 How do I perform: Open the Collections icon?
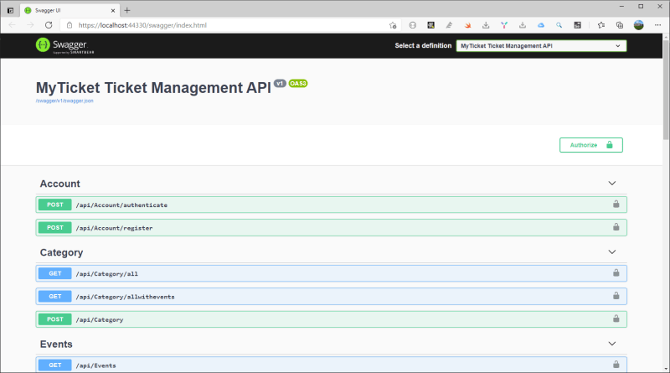620,25
